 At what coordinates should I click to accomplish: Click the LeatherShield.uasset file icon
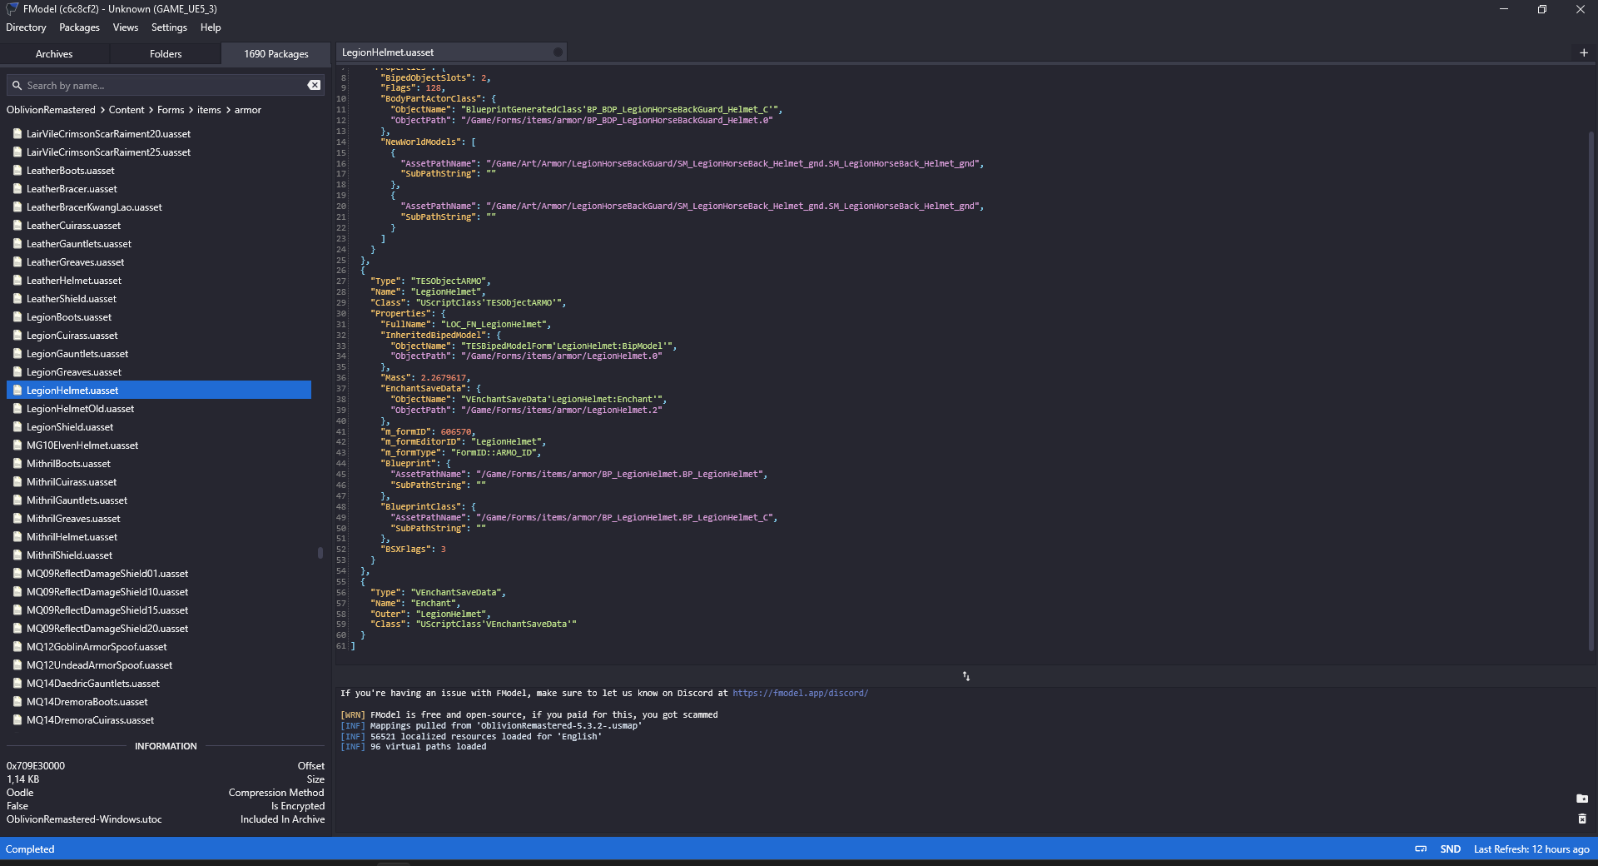point(17,299)
